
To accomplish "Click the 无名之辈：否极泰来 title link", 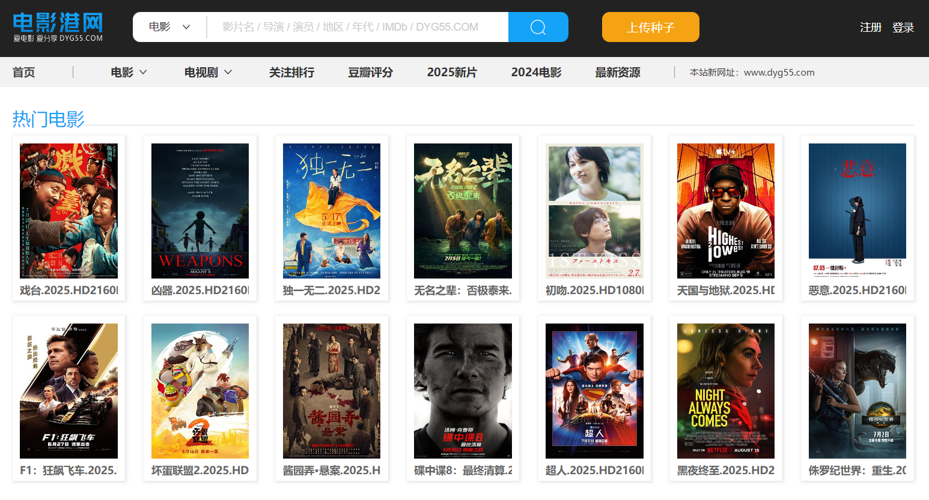I will (x=463, y=291).
